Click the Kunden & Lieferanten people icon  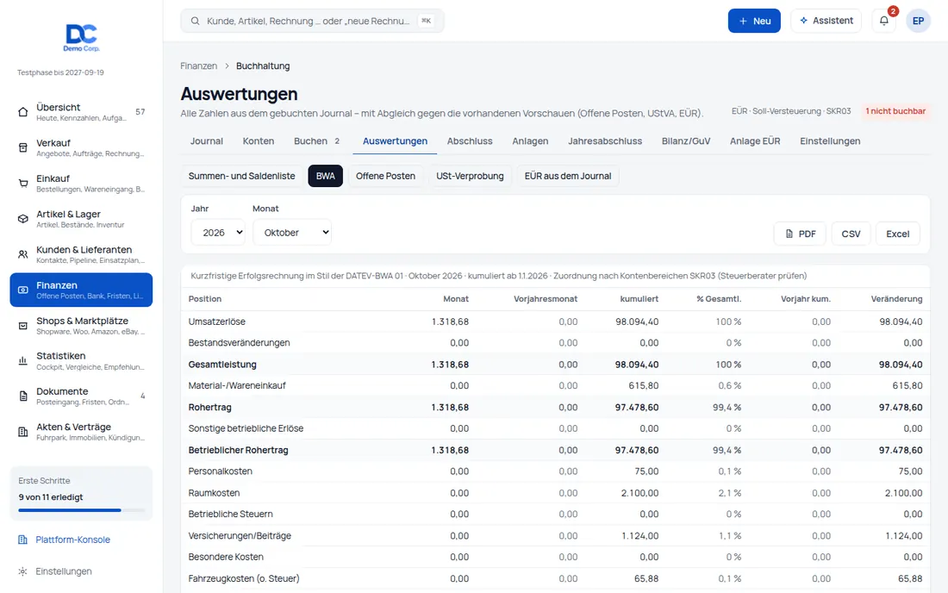[23, 254]
